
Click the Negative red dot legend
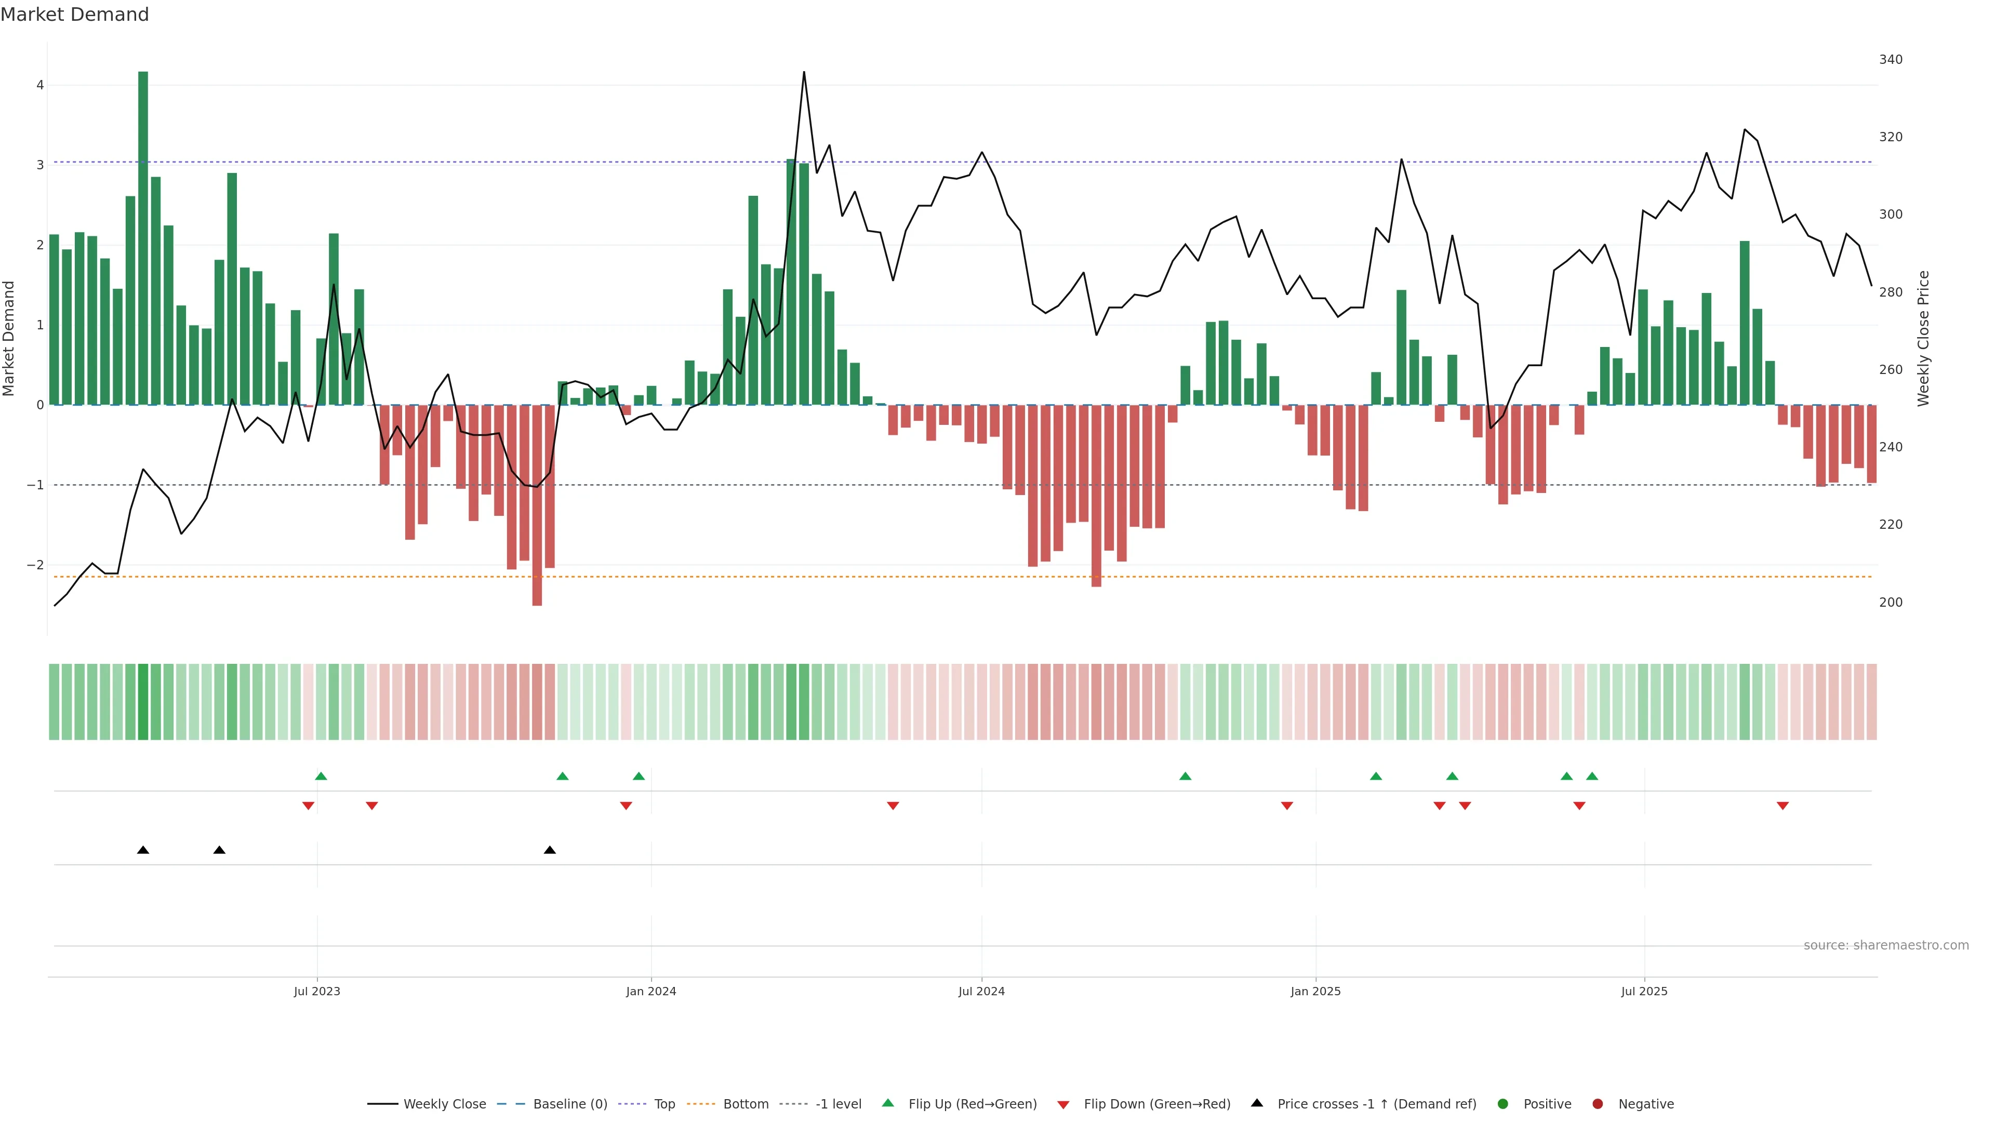pyautogui.click(x=1598, y=1104)
